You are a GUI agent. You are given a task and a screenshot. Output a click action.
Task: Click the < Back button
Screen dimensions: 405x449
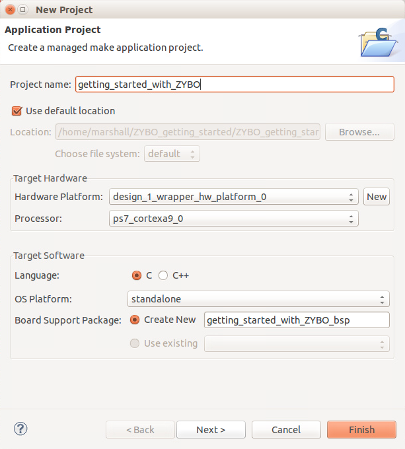(140, 430)
